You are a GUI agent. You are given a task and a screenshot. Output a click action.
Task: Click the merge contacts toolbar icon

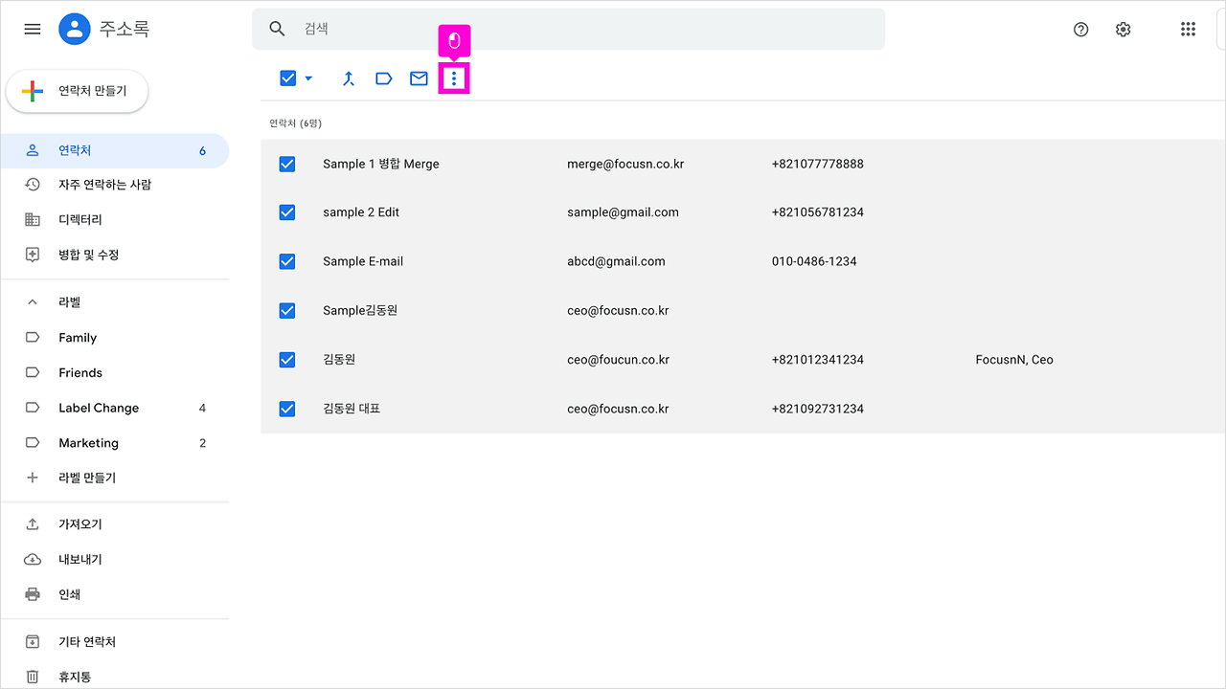tap(349, 78)
